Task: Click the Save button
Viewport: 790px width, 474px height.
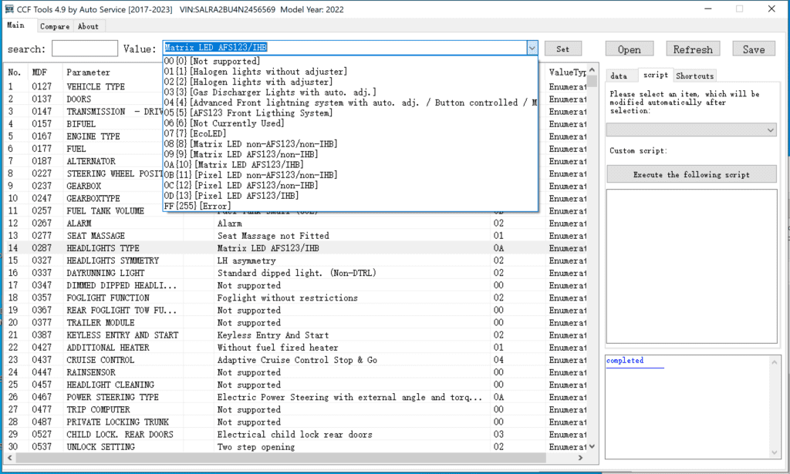Action: tap(754, 48)
